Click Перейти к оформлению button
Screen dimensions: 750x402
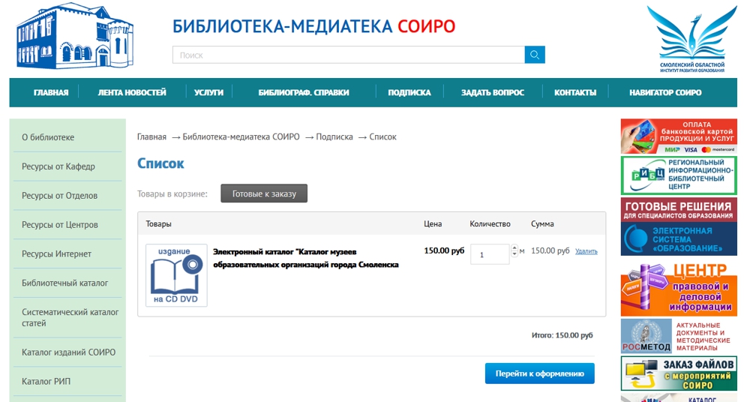point(539,373)
